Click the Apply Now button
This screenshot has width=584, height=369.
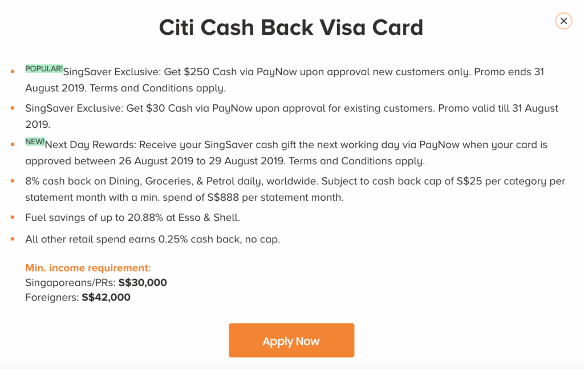tap(291, 341)
